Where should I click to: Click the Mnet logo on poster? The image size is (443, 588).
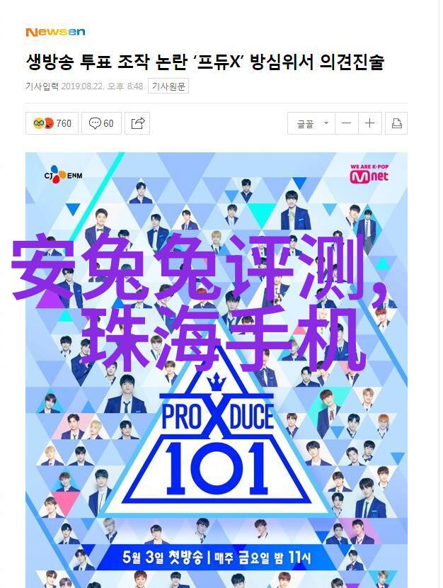(369, 174)
